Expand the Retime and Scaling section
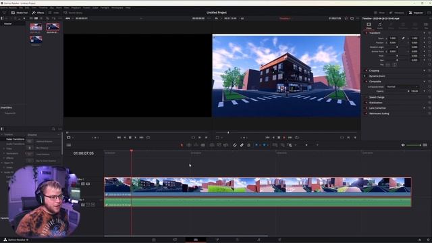Viewport: 432px width, 243px height. pyautogui.click(x=379, y=113)
